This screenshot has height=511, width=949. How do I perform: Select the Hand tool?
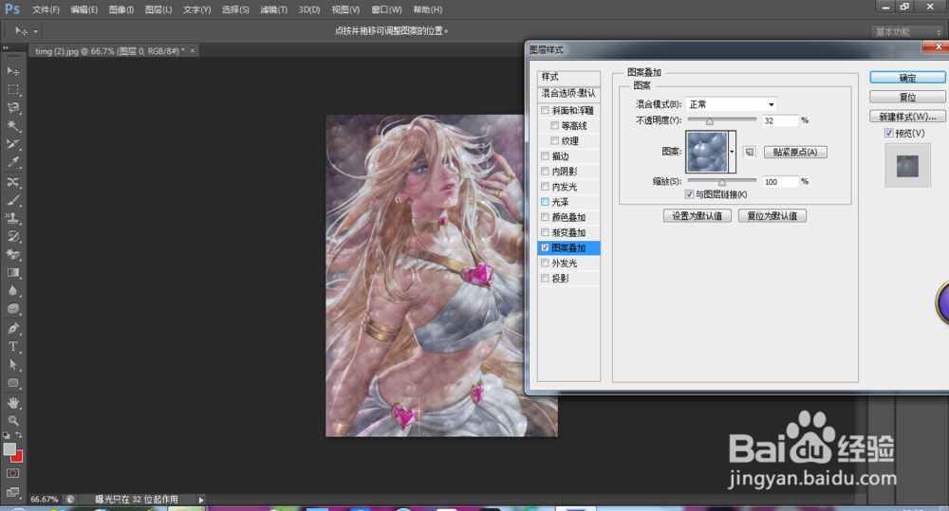coord(12,403)
